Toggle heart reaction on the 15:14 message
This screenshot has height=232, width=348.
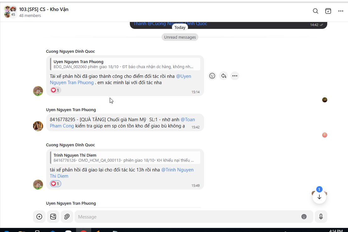(x=55, y=90)
